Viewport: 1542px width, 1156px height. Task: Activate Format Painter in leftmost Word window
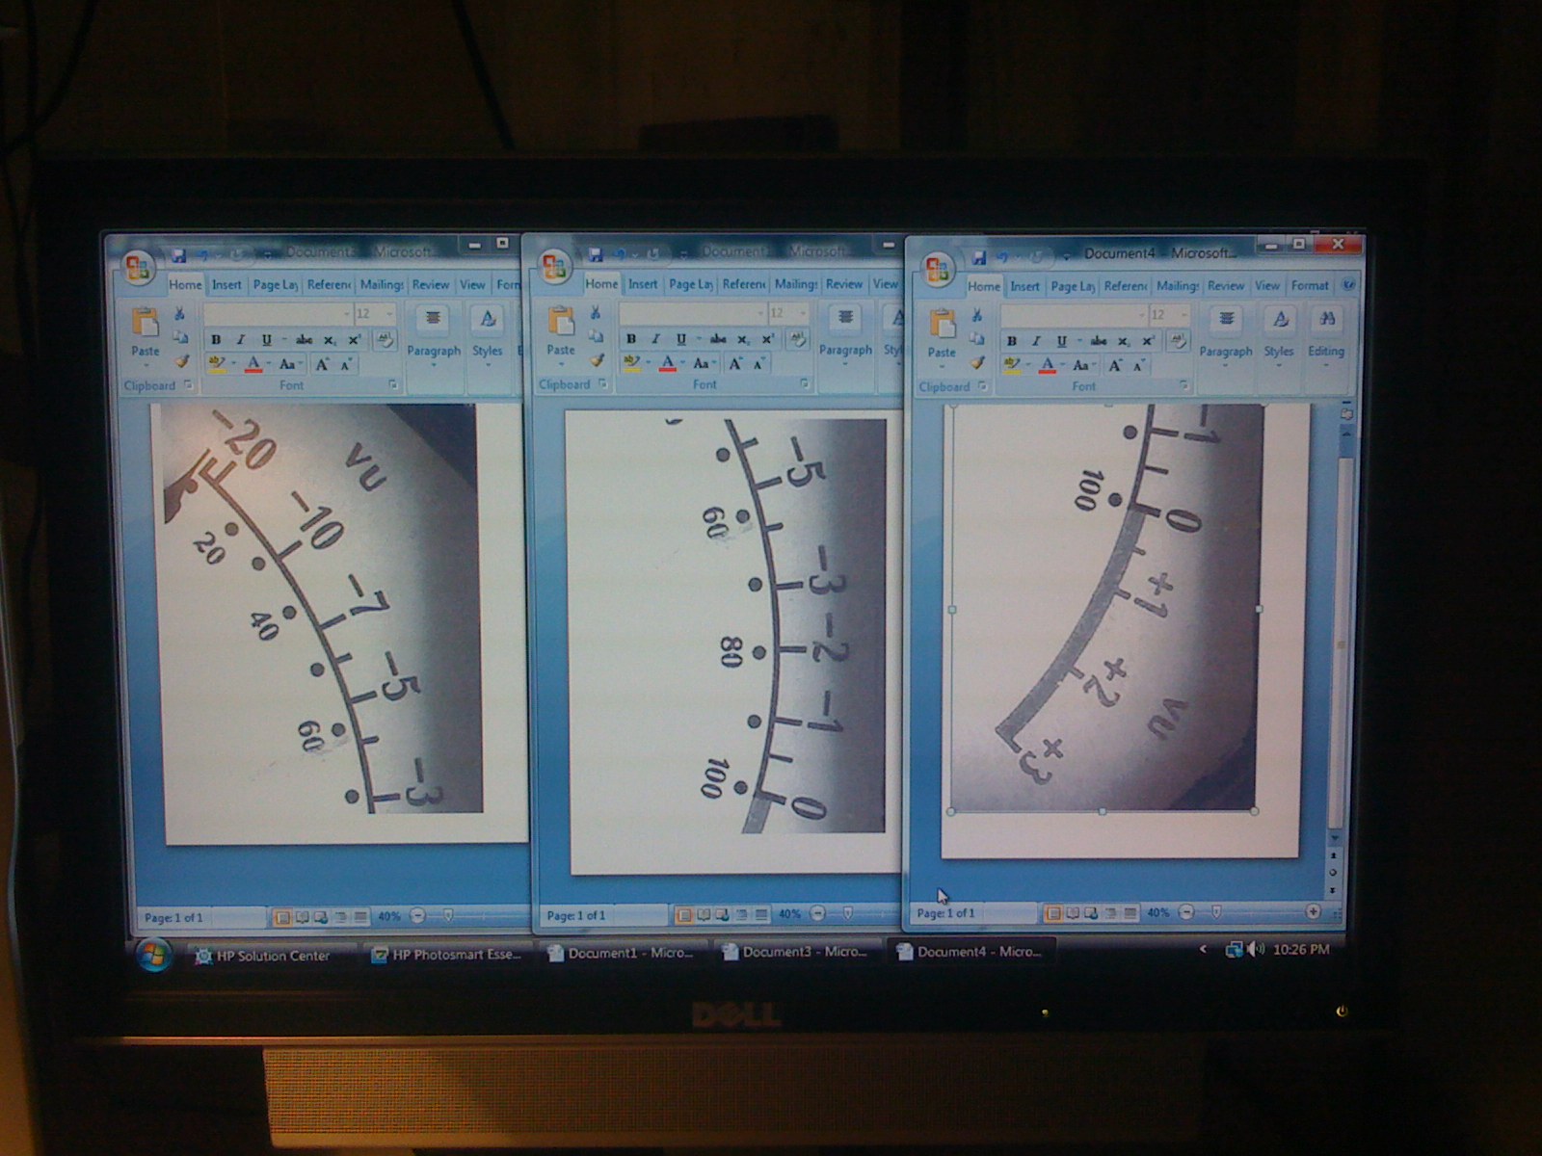click(180, 361)
